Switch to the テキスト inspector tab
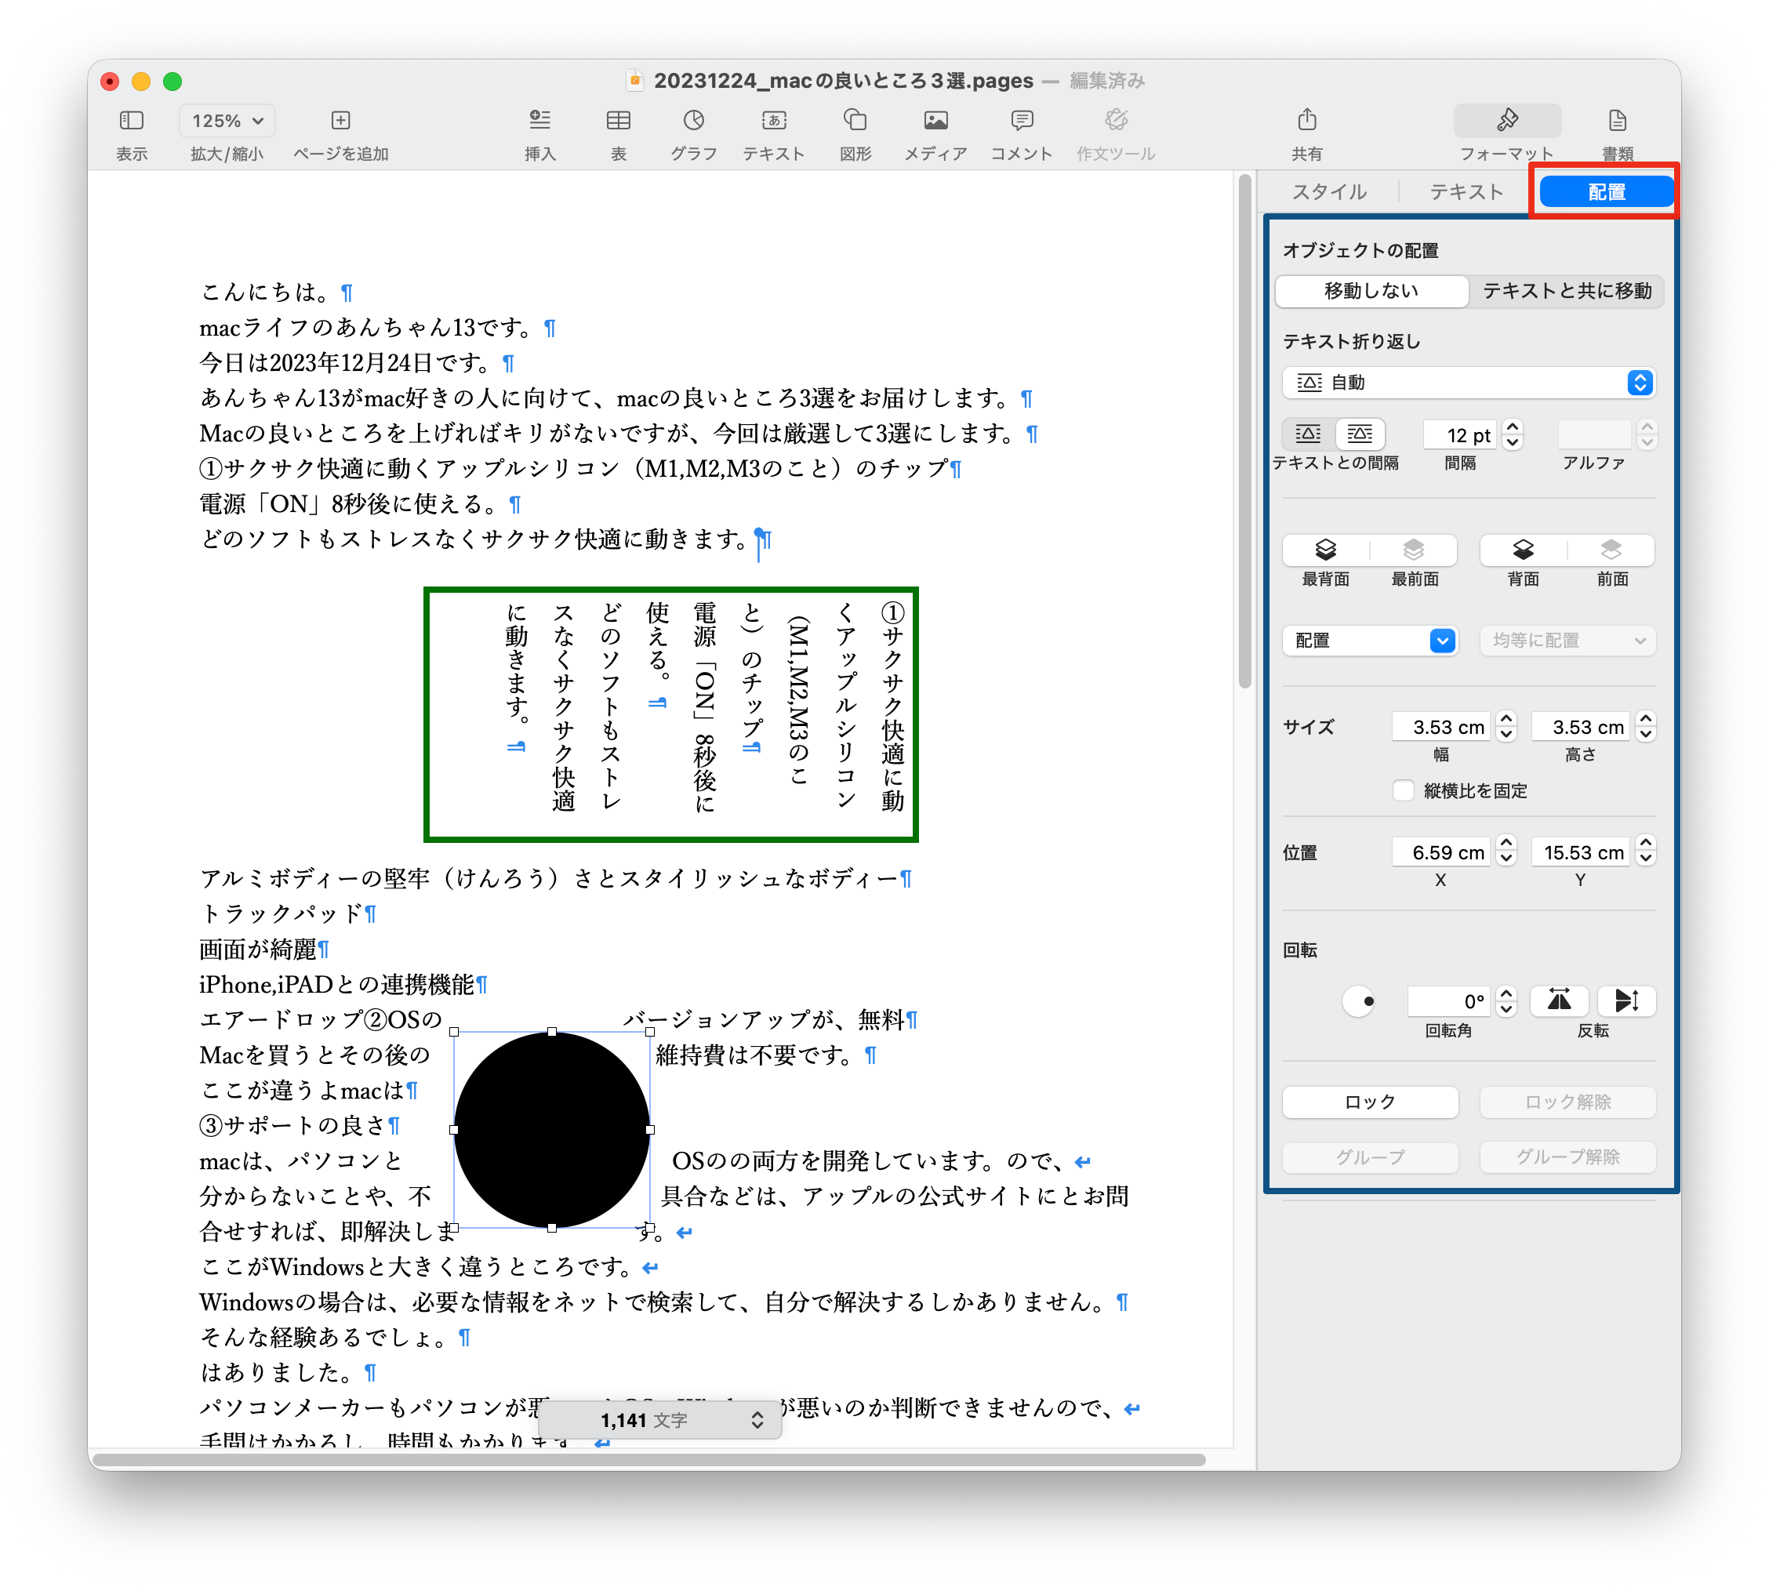Viewport: 1769px width, 1587px height. (1466, 192)
